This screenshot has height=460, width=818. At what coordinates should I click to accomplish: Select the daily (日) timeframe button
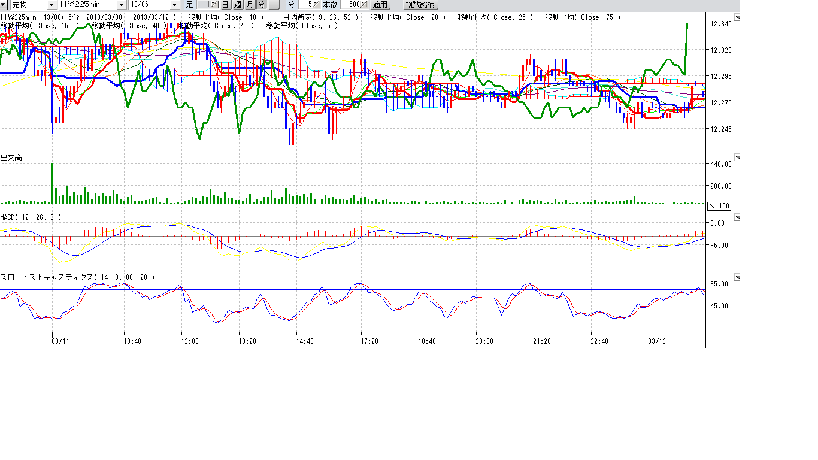click(225, 5)
